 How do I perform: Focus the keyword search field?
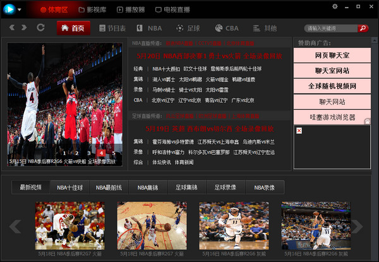330,28
